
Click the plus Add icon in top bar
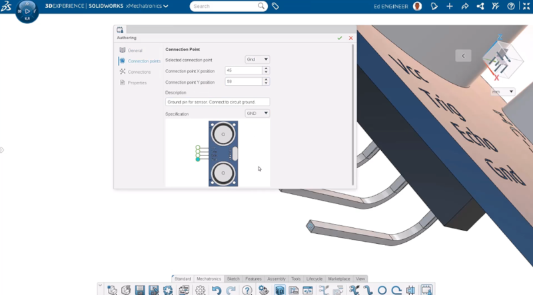[450, 6]
